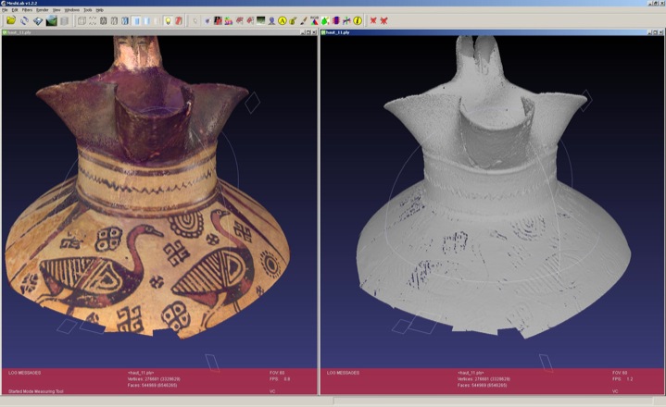Open the Filters menu
Image resolution: width=666 pixels, height=407 pixels.
(27, 10)
